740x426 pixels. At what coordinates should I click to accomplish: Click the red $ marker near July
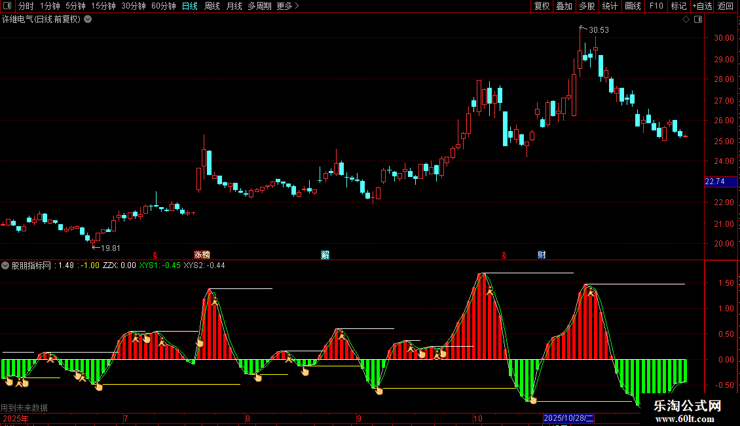tap(155, 256)
